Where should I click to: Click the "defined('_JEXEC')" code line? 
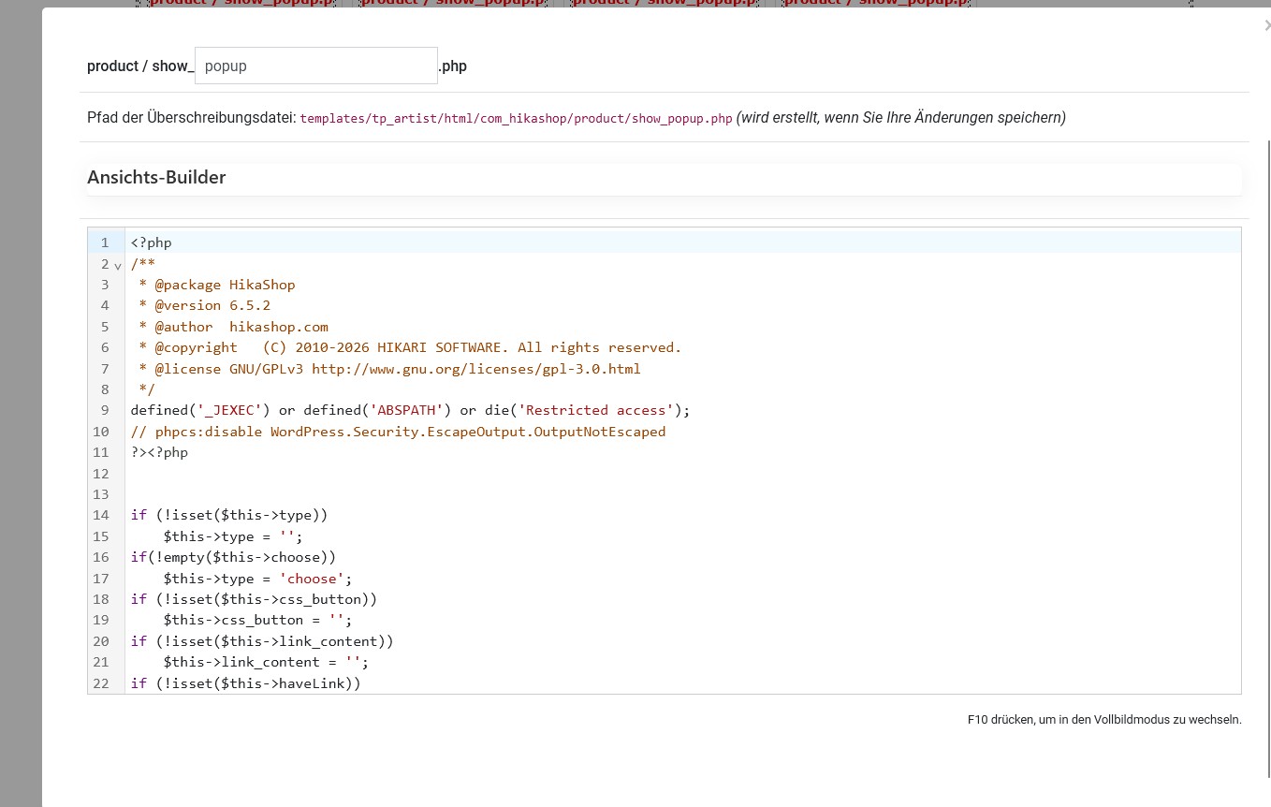tap(410, 410)
